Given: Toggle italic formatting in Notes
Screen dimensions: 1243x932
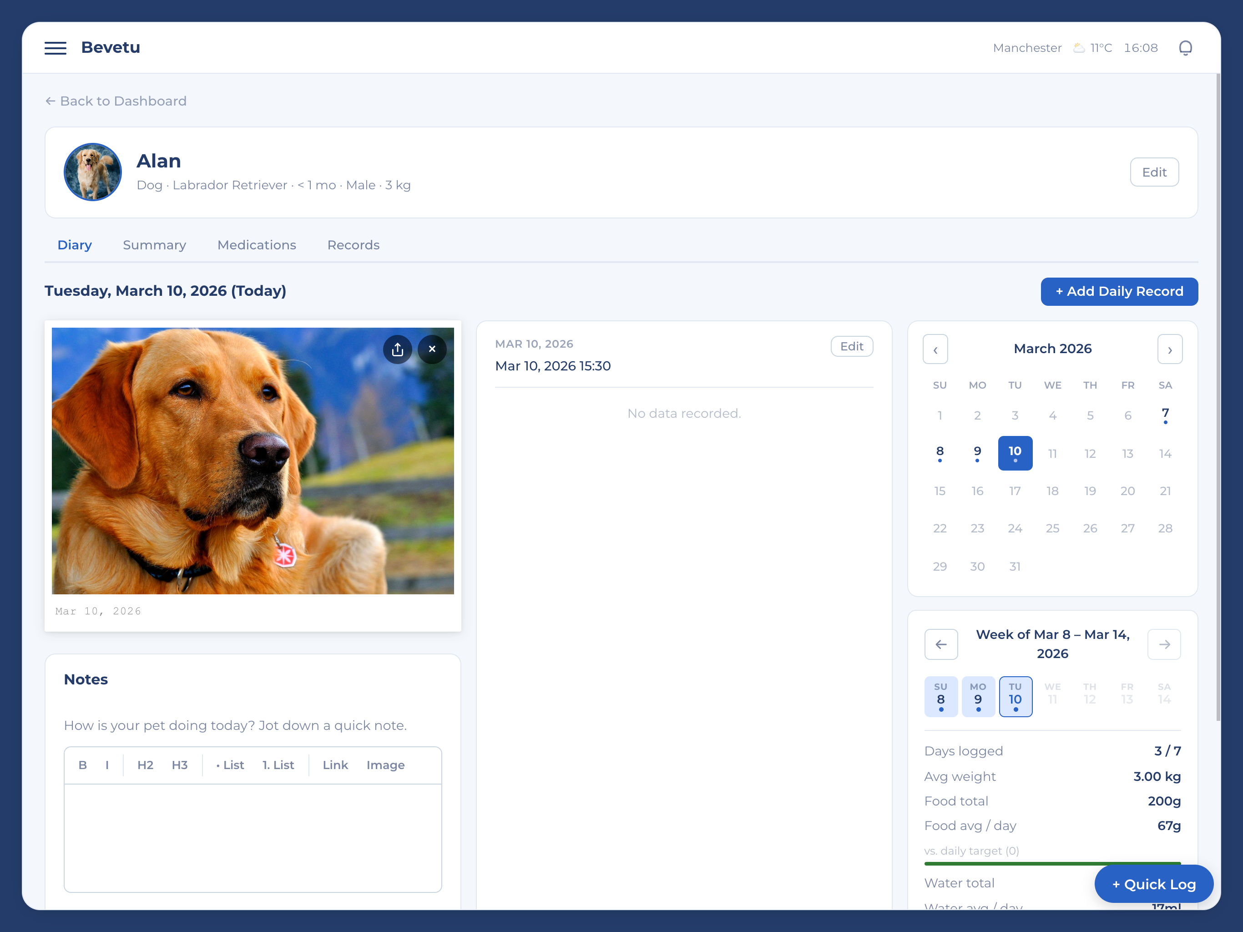Looking at the screenshot, I should (x=107, y=765).
